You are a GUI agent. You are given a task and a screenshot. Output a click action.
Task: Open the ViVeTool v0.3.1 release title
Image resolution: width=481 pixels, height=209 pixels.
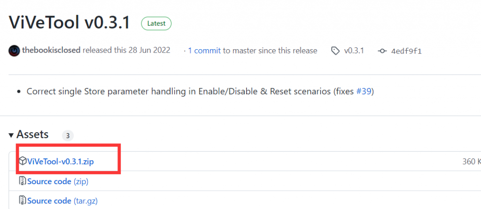click(69, 22)
